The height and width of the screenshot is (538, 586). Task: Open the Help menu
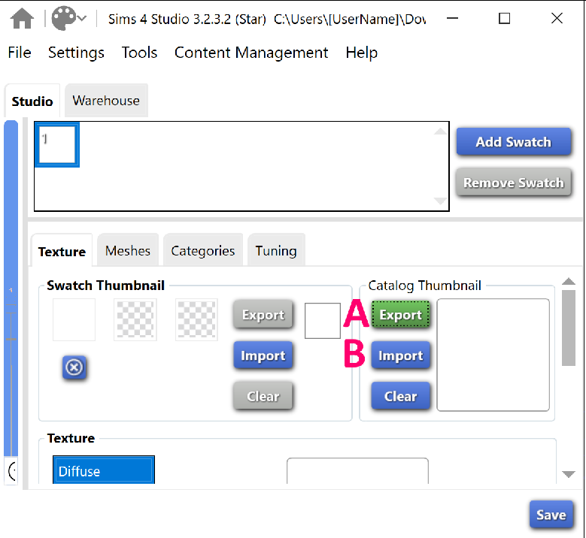click(361, 53)
